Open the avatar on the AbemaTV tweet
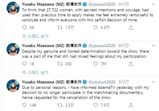Image resolution: width=159 pixels, height=111 pixels. [x=13, y=86]
